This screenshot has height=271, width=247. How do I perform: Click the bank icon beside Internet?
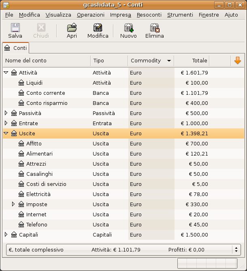pos(21,214)
